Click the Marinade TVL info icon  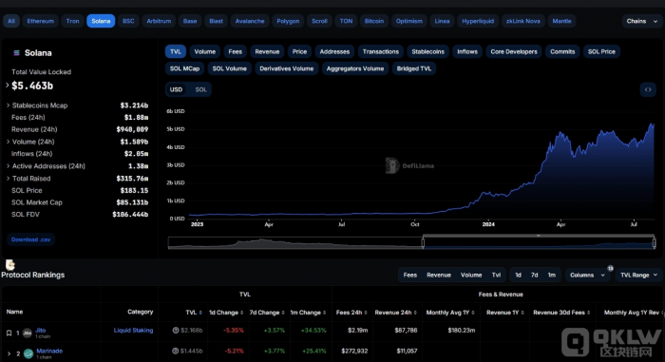click(175, 351)
